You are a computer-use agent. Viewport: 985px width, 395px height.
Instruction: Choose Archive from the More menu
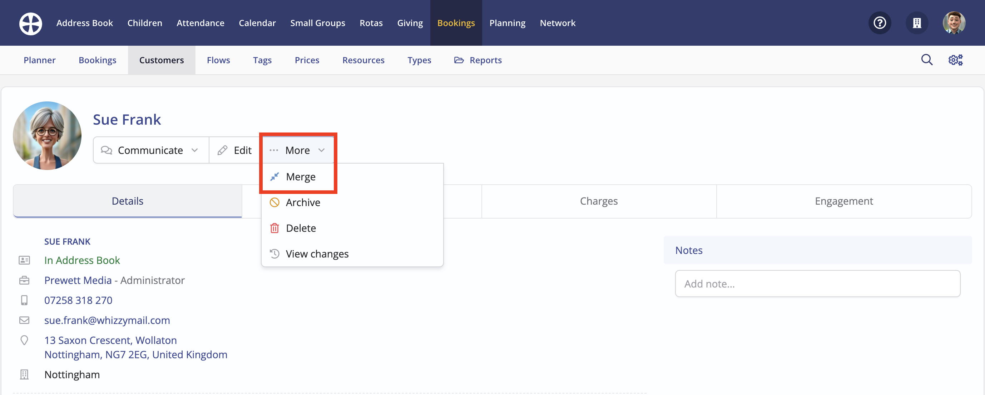(x=352, y=202)
